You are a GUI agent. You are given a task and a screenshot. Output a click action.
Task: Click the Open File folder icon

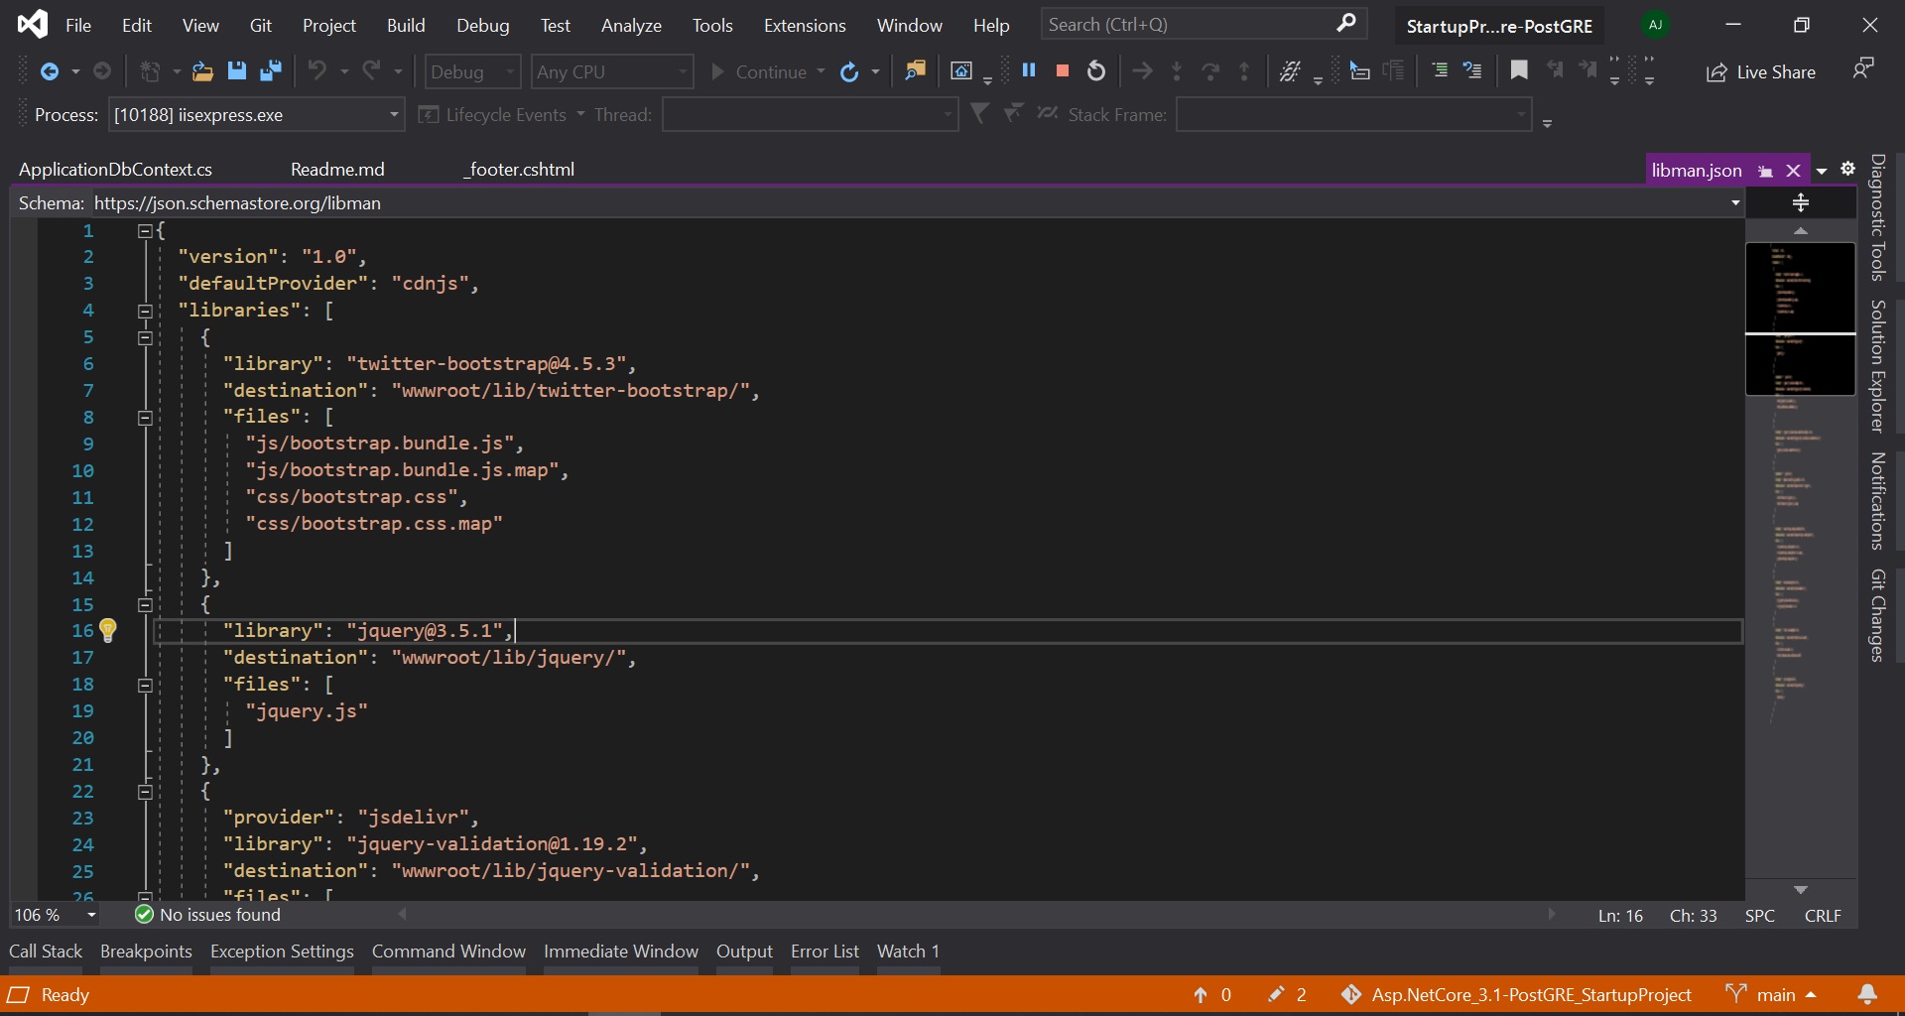[x=202, y=71]
